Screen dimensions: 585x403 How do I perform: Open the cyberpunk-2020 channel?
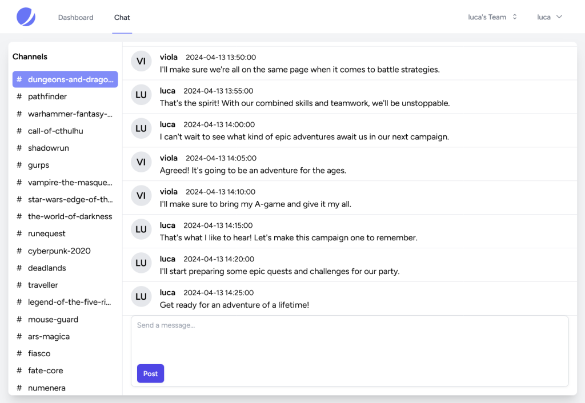point(59,251)
